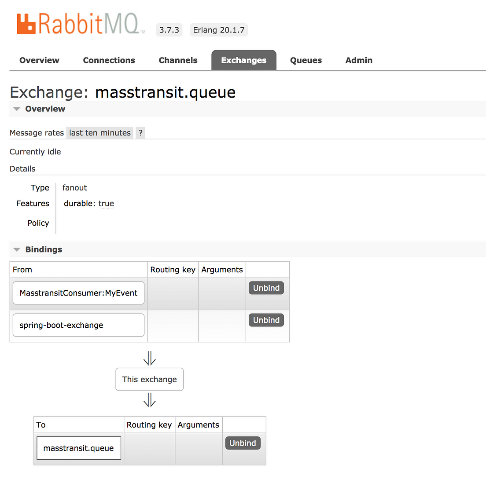Go to the Channels tab

(178, 60)
